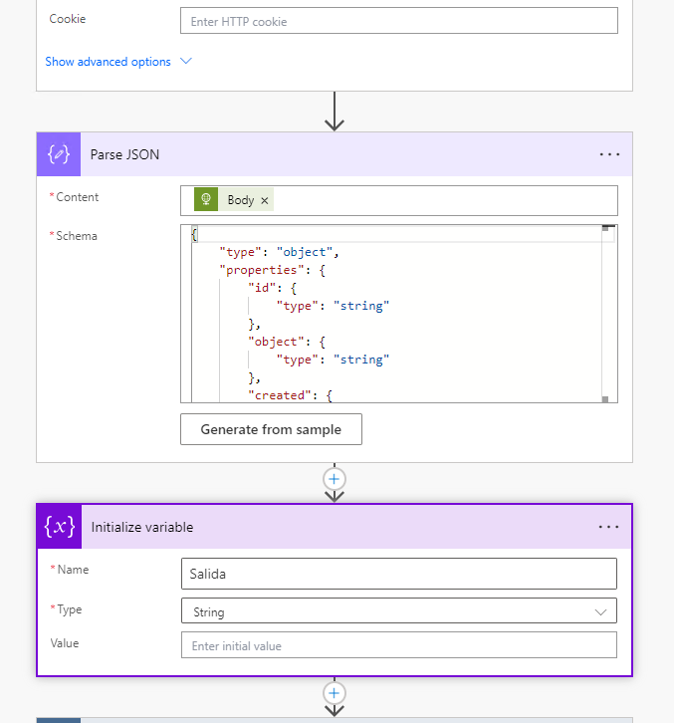This screenshot has width=674, height=723.
Task: Click the Parse JSON action icon
Action: 59,154
